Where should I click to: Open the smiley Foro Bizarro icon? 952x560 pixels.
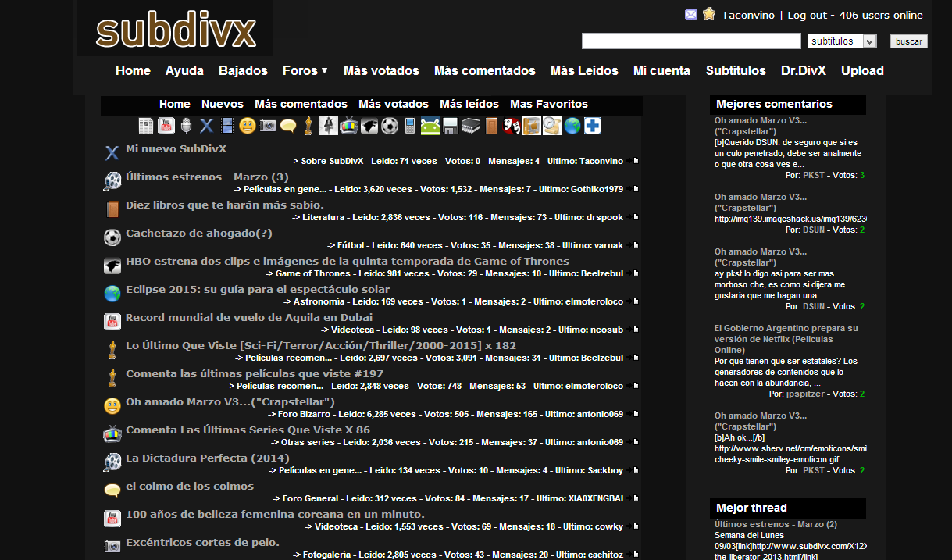[246, 125]
